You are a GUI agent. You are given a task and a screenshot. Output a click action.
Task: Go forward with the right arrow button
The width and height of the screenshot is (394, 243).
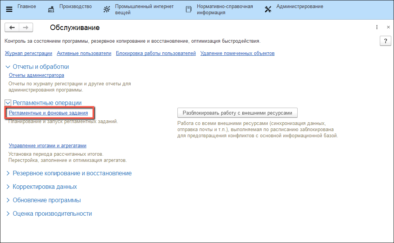26,27
